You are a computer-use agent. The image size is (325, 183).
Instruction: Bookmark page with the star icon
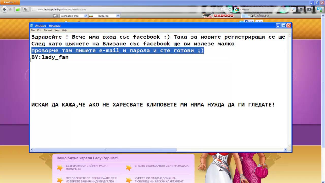pos(222,9)
